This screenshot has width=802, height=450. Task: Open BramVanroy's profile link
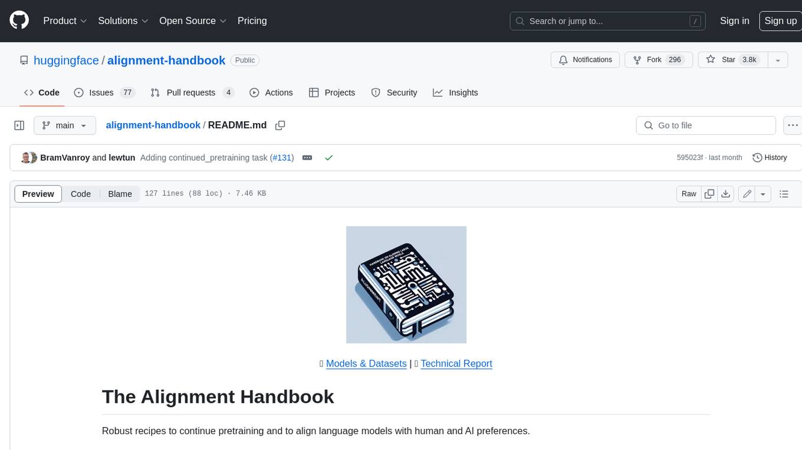(x=65, y=158)
